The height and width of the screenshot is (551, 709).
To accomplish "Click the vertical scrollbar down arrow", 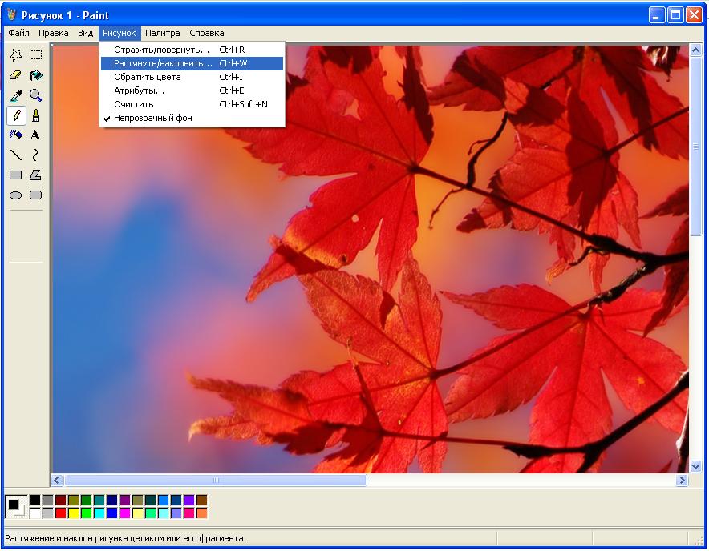I will (x=695, y=465).
